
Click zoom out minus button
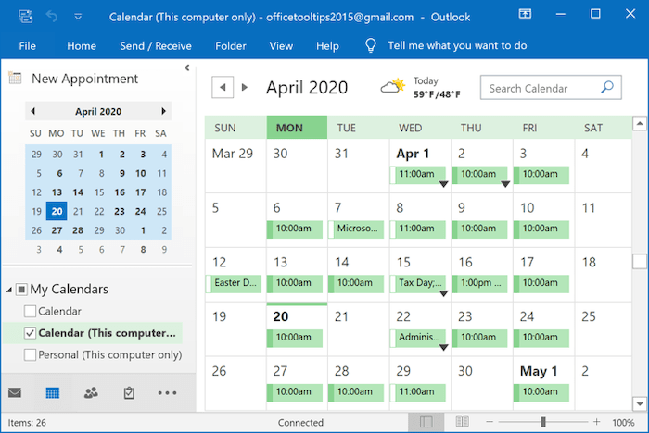[490, 422]
